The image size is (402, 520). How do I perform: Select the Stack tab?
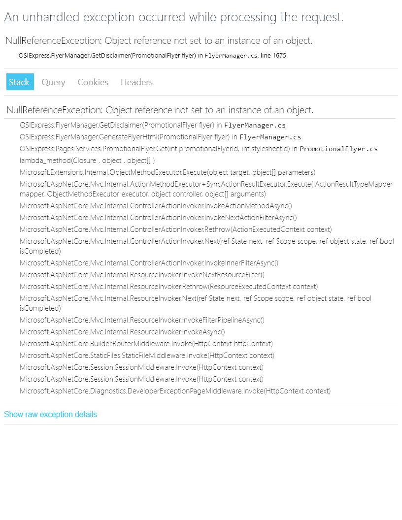[x=20, y=82]
